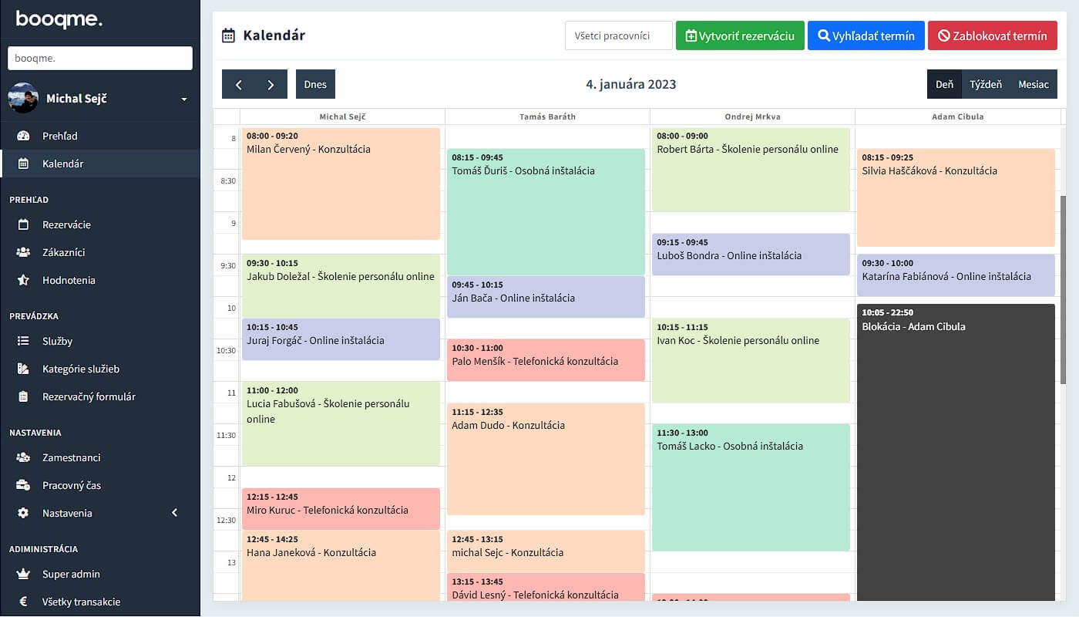1079x617 pixels.
Task: Expand the Nastavenia submenu chevron
Action: click(174, 513)
